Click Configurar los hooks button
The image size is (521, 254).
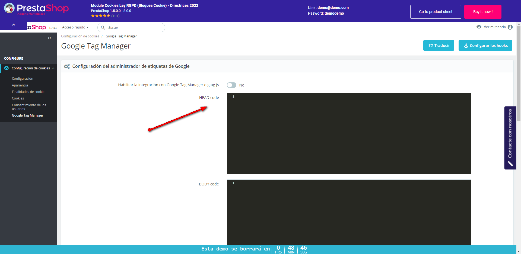click(485, 46)
